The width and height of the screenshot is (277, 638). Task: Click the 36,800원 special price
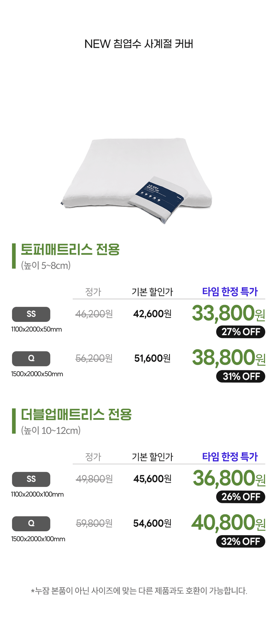229,478
